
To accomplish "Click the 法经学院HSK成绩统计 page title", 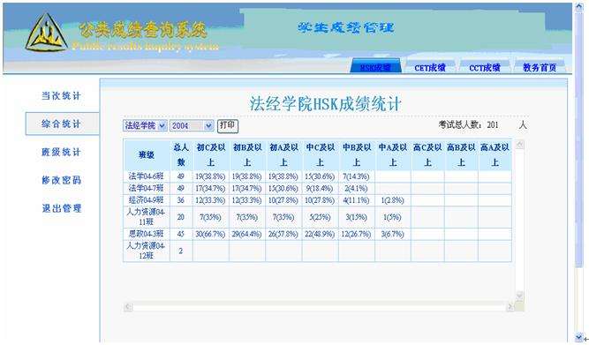I will tap(325, 103).
